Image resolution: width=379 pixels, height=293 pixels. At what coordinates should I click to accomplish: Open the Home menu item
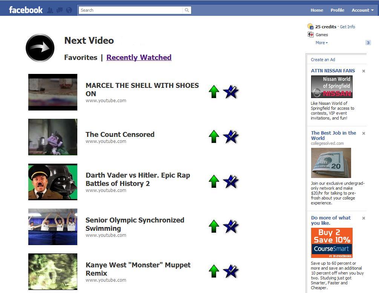(317, 10)
